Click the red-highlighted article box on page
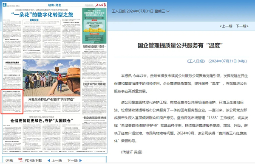This screenshot has height=164, width=255. 12,102
